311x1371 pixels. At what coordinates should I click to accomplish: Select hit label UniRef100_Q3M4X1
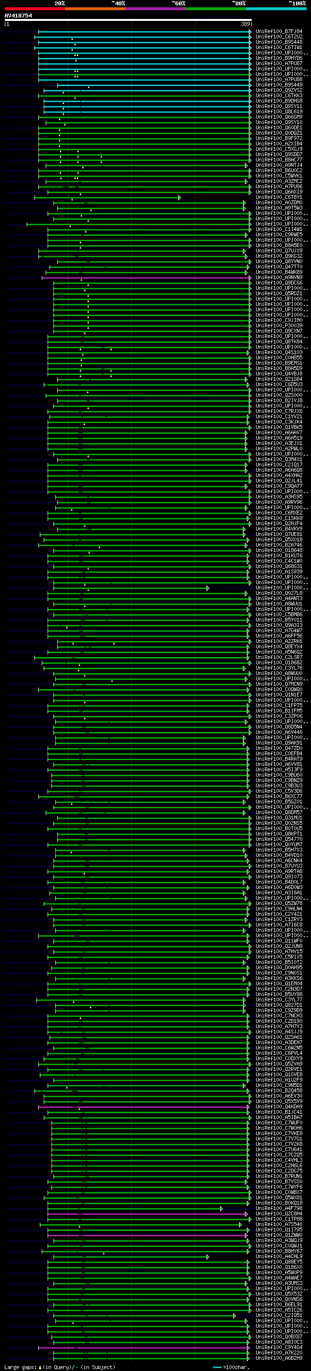pyautogui.click(x=279, y=459)
